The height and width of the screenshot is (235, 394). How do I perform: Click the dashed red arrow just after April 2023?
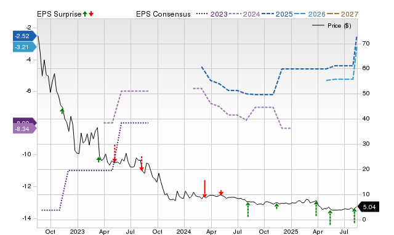(115, 153)
